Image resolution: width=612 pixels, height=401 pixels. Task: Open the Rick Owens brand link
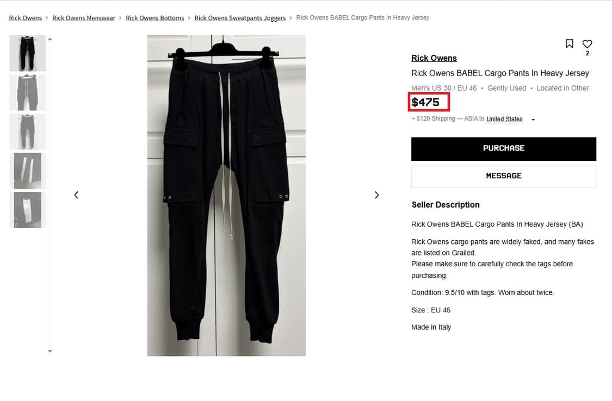pyautogui.click(x=434, y=58)
